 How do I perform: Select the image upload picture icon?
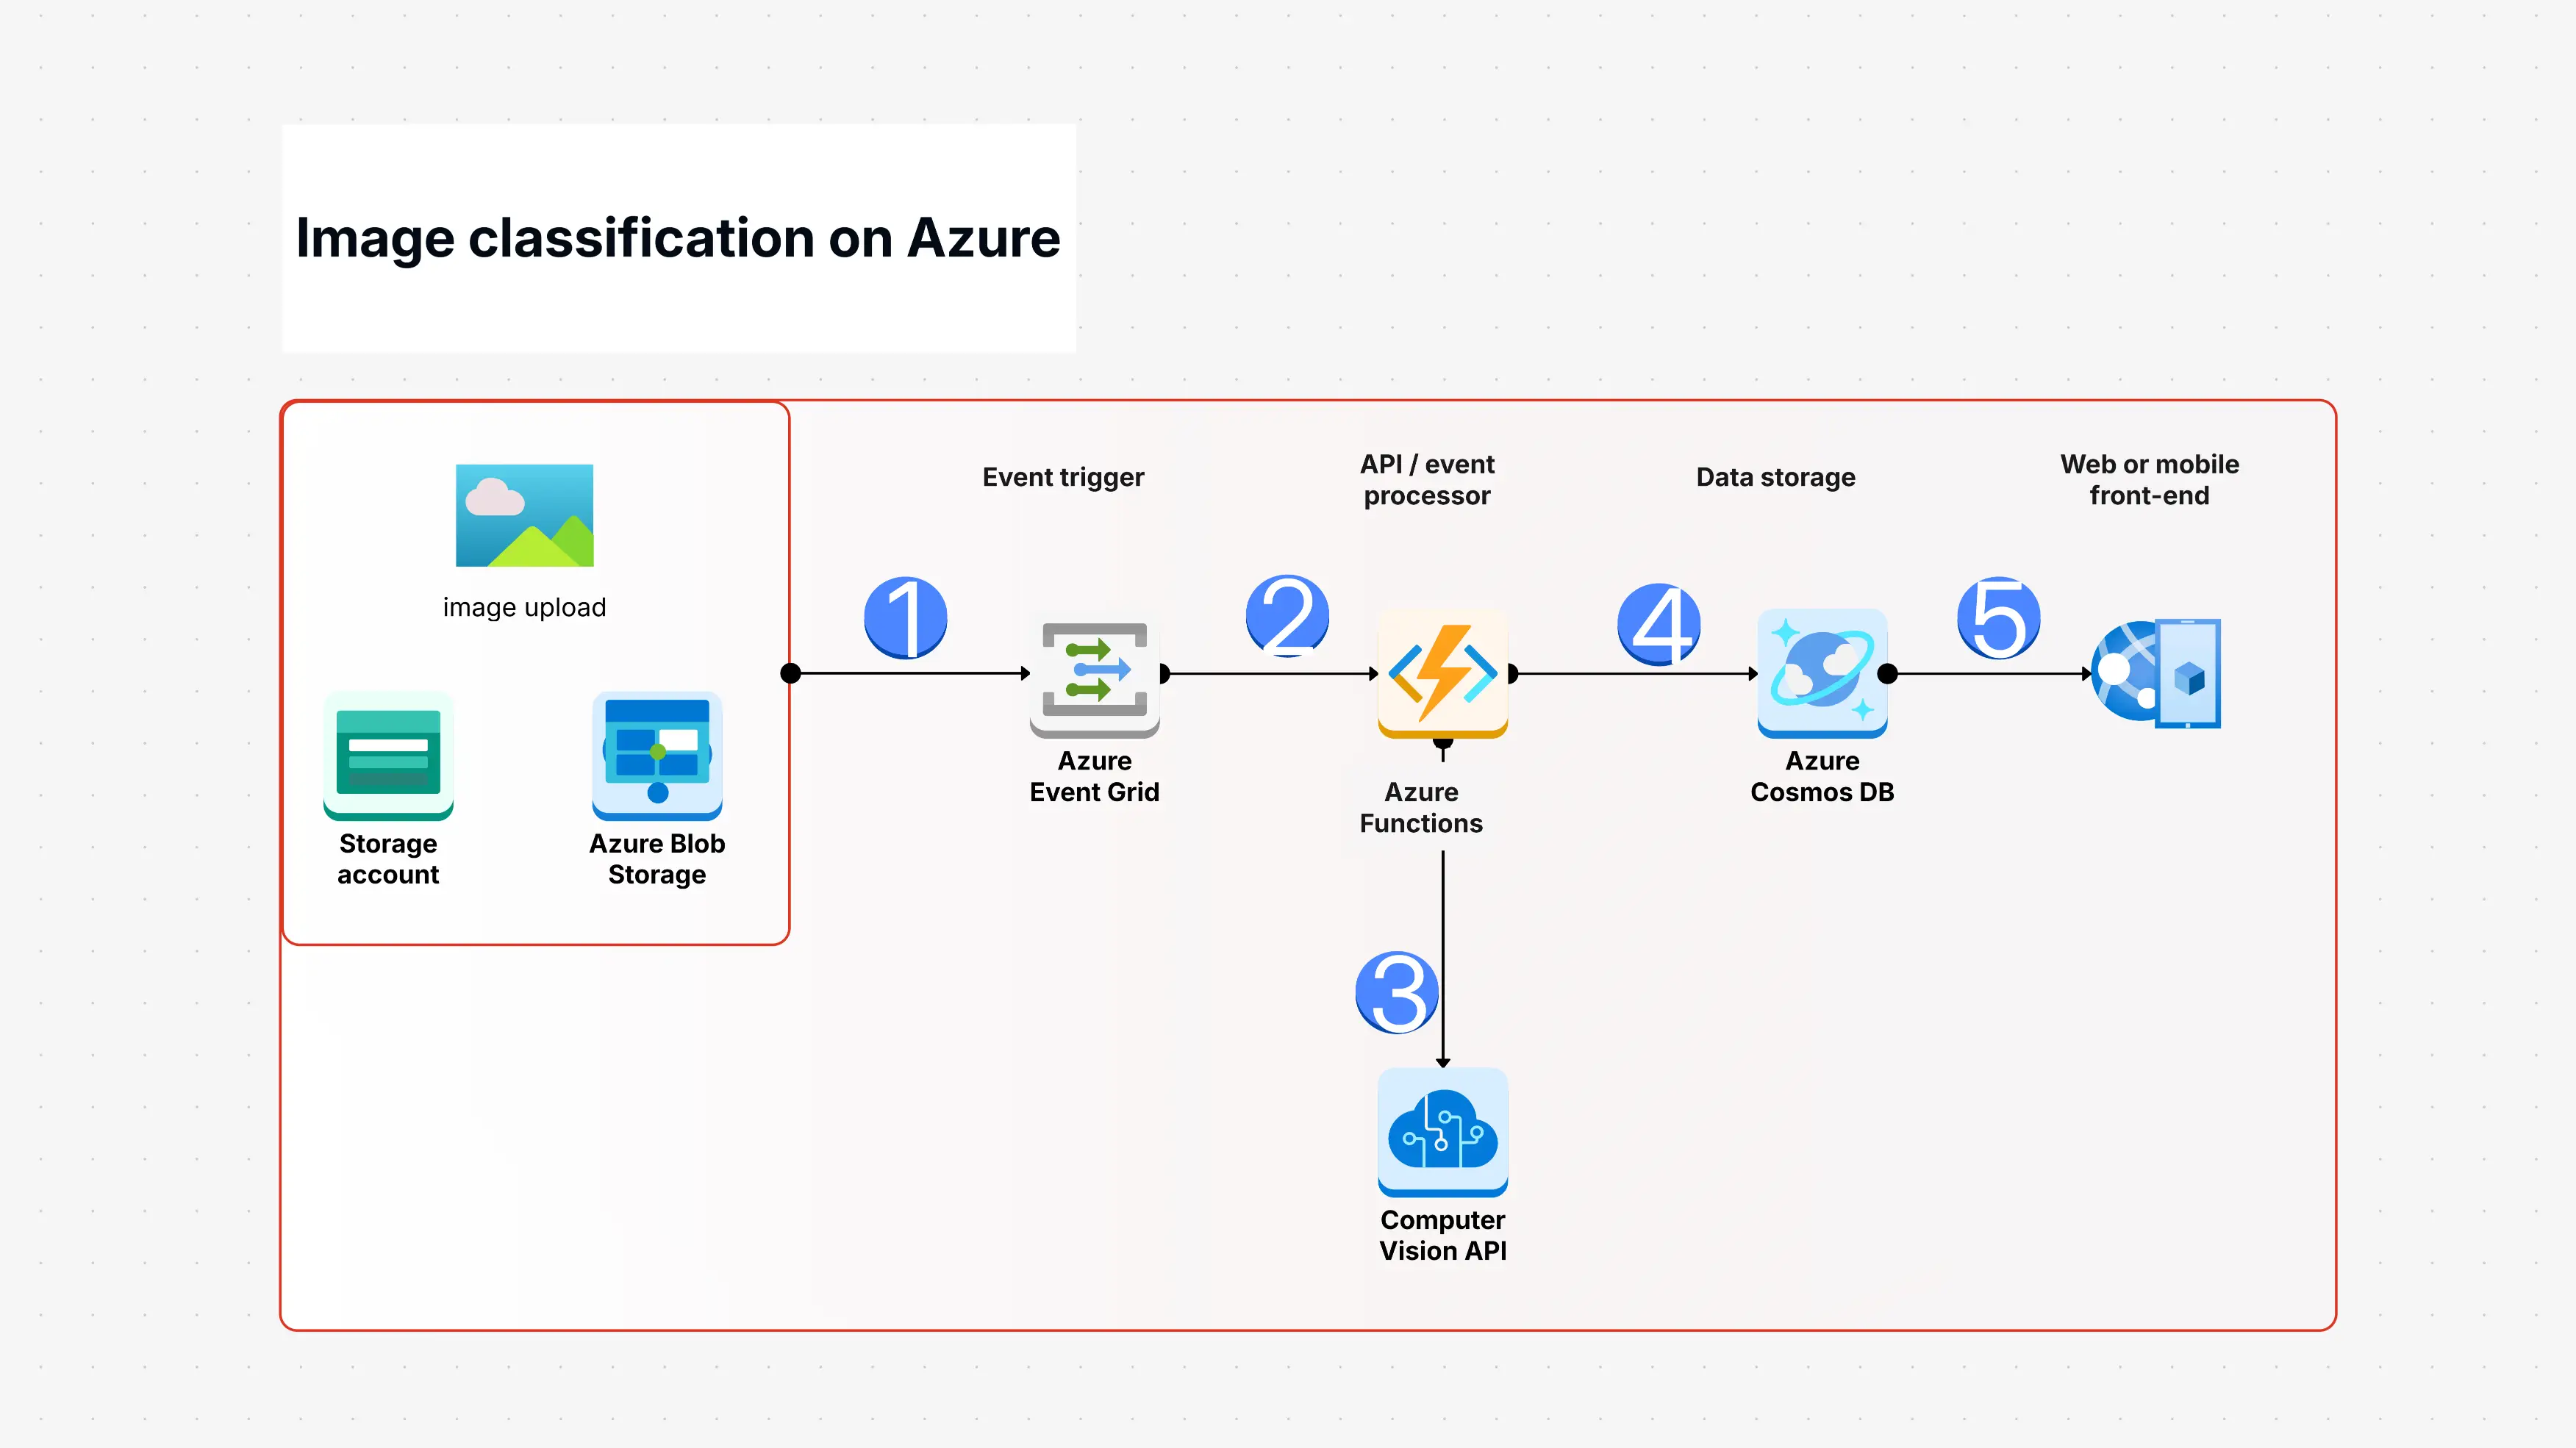point(524,516)
